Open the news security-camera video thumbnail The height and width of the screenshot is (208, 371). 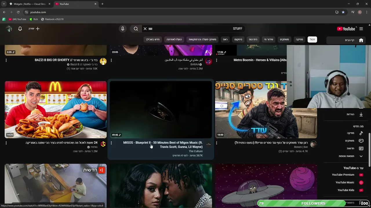coord(56,185)
